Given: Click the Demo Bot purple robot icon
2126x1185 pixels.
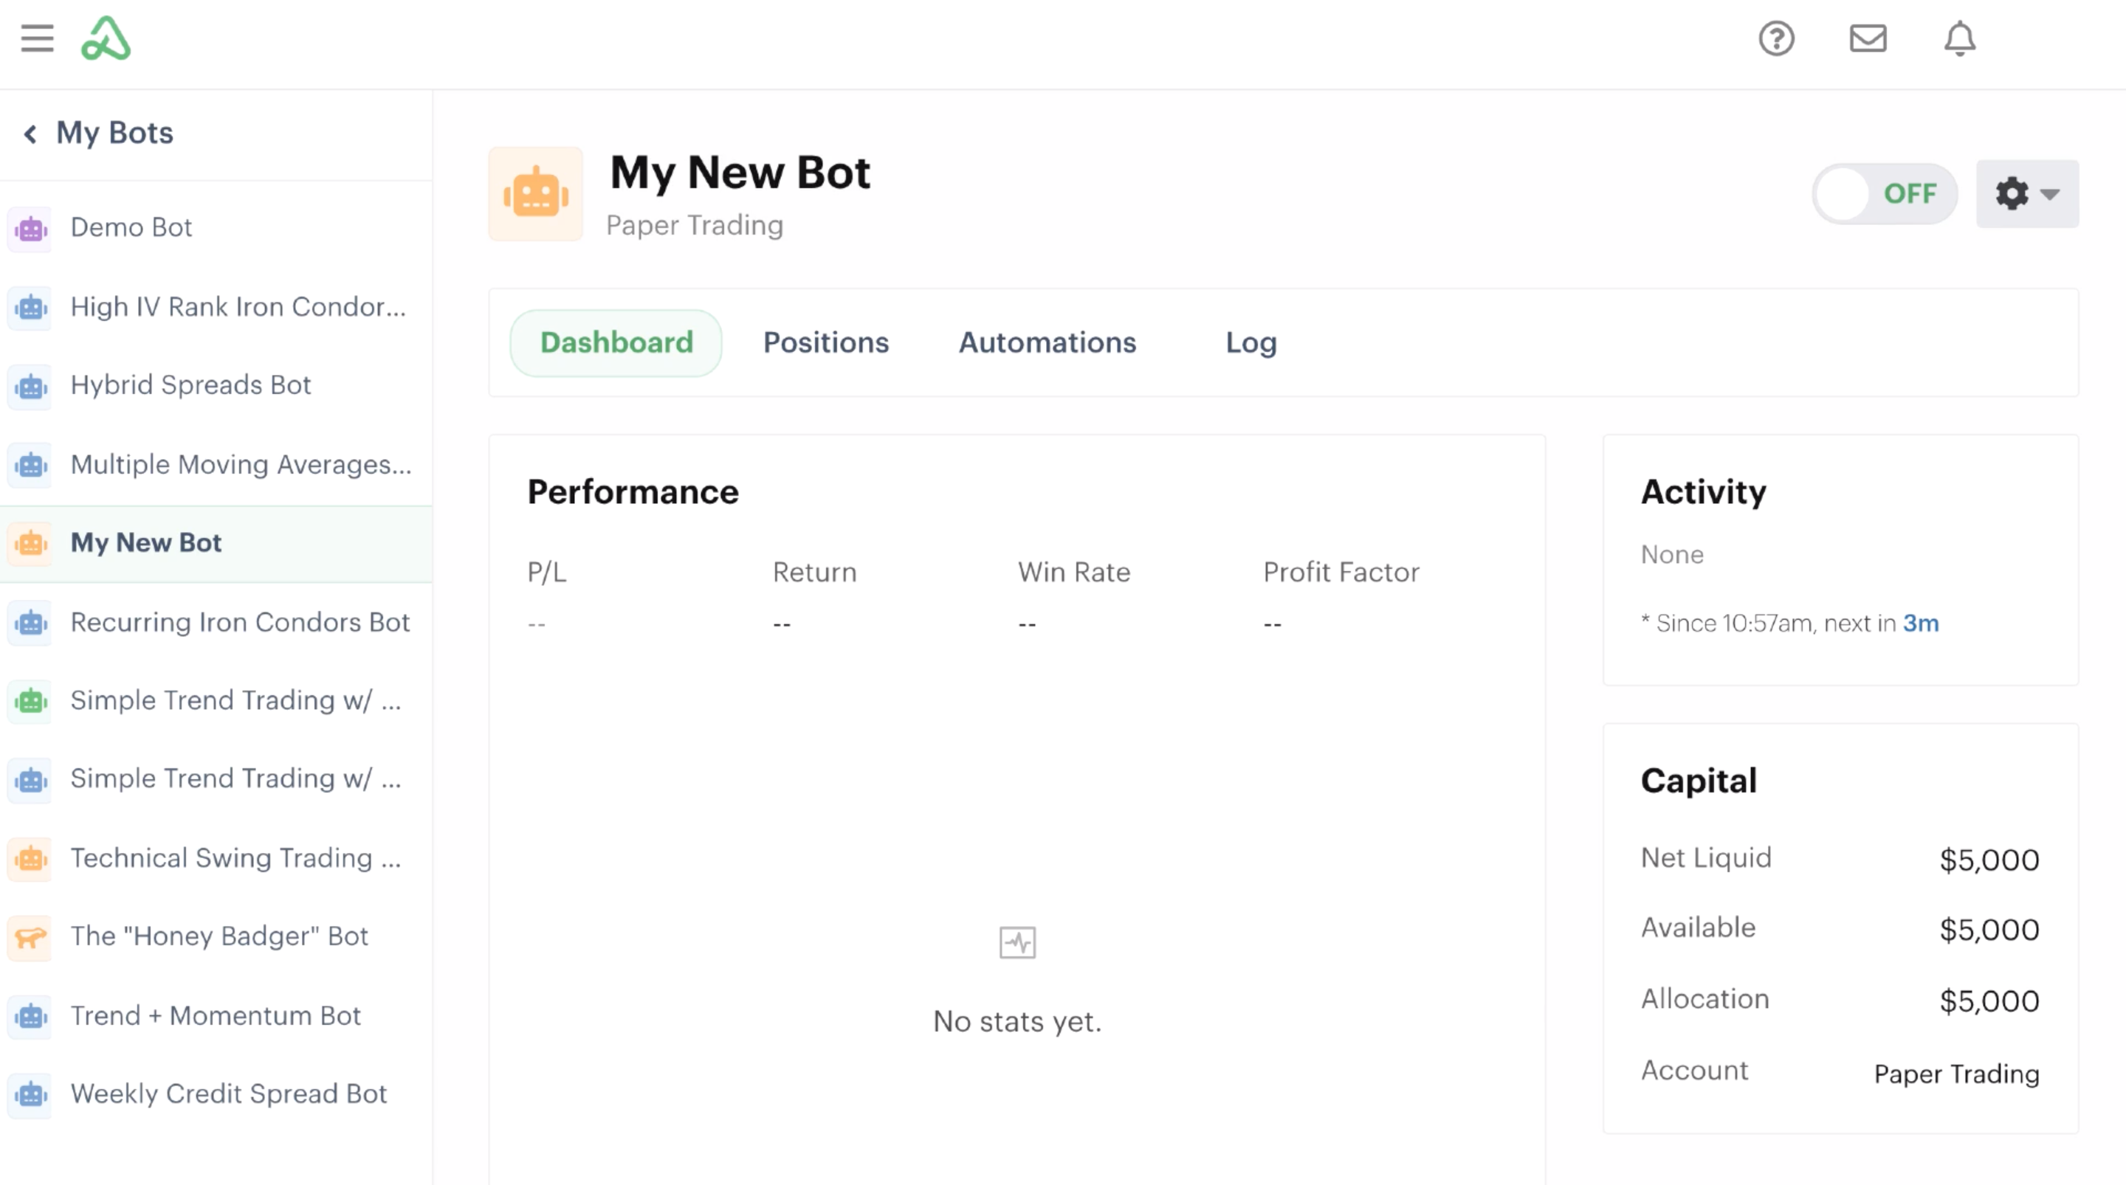Looking at the screenshot, I should click(30, 229).
